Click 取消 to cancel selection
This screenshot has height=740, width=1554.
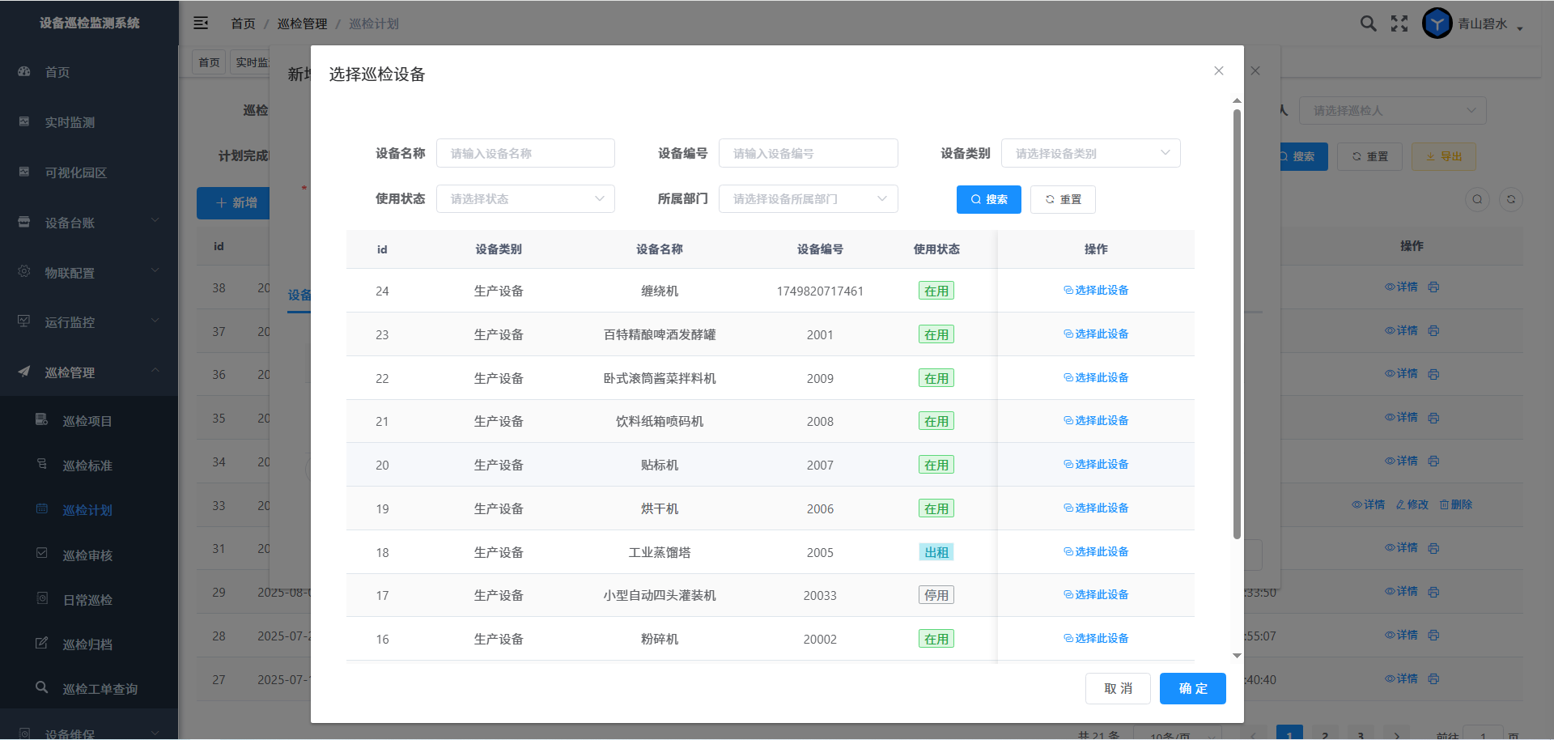click(1117, 689)
